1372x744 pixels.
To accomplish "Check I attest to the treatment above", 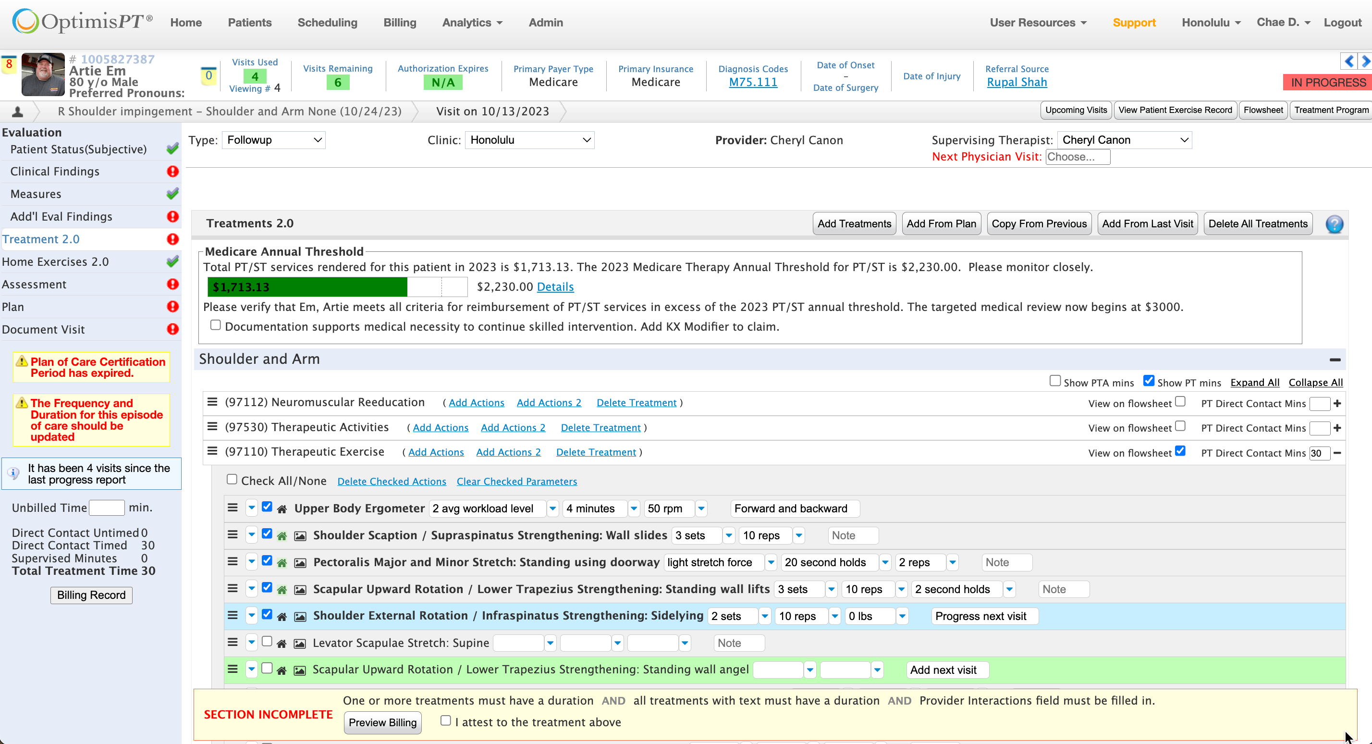I will 446,721.
